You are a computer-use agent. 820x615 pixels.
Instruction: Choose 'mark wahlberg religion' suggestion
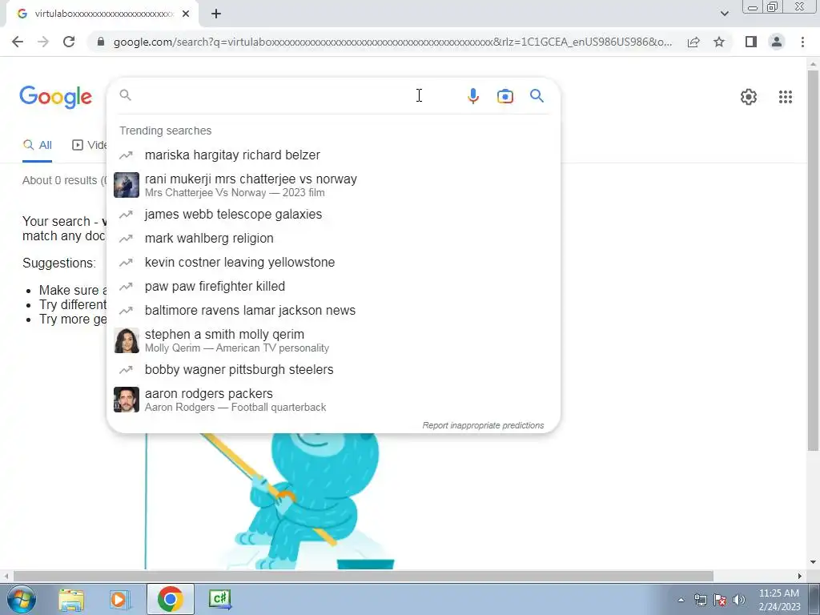(333, 239)
